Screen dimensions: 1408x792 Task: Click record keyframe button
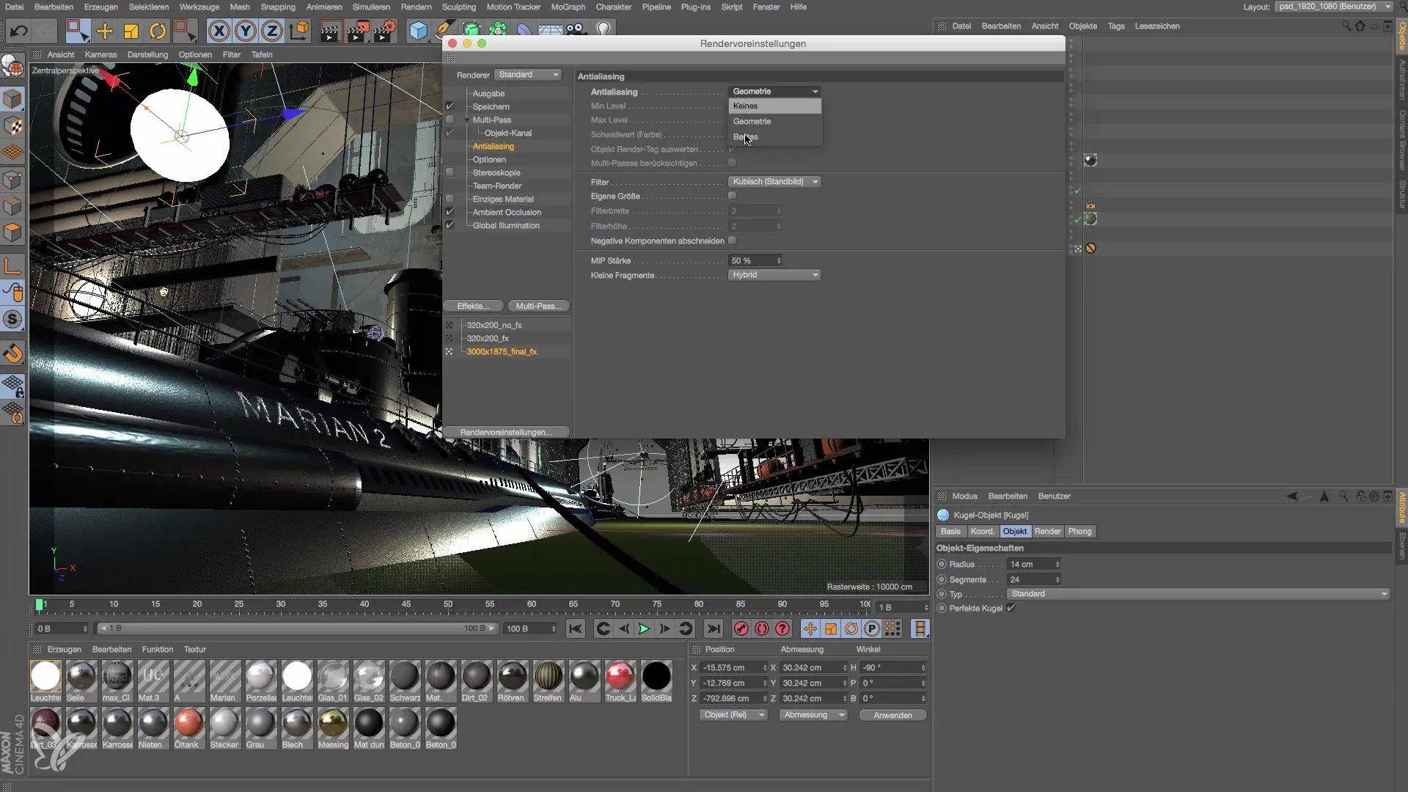point(741,628)
